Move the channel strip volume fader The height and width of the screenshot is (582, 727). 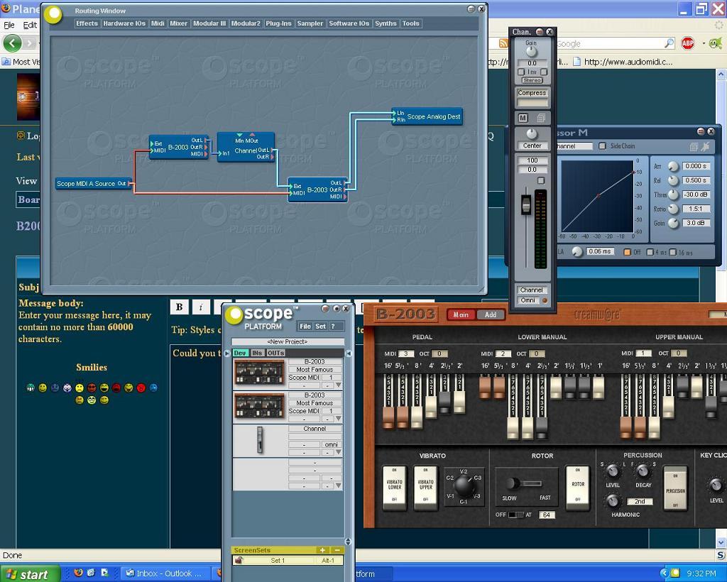(x=526, y=205)
